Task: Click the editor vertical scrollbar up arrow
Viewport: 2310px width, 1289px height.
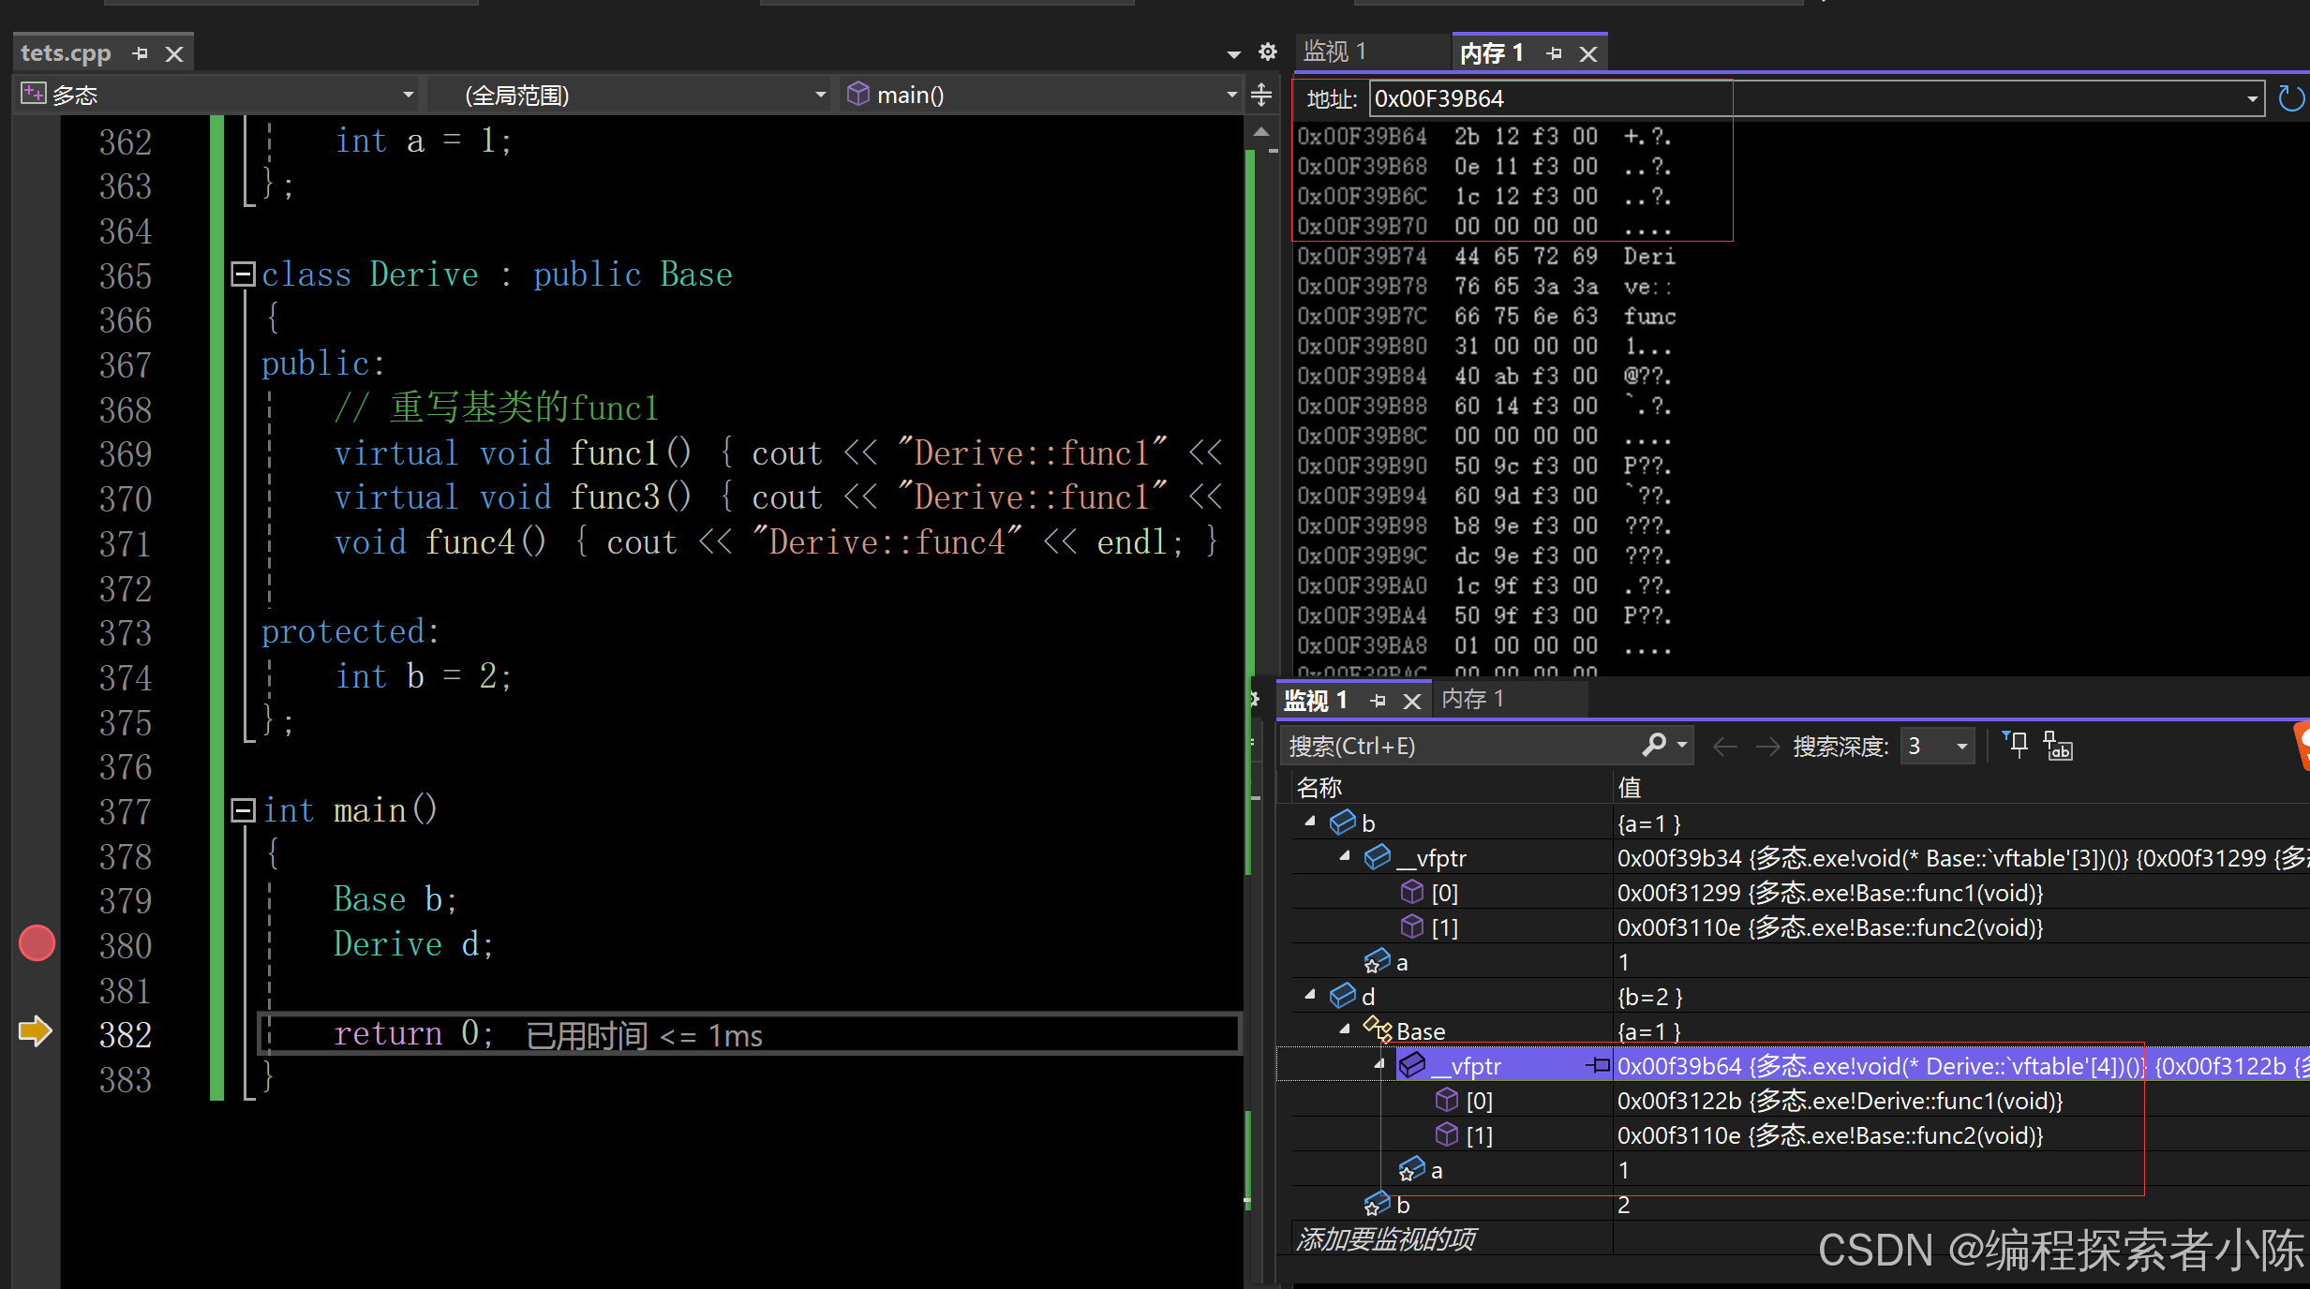Action: point(1261,132)
